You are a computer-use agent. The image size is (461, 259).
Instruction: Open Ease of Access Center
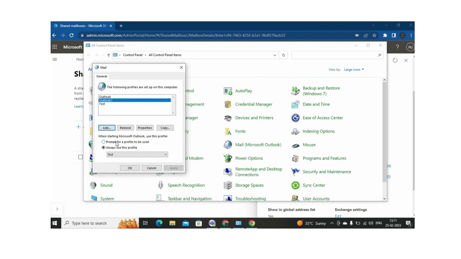[x=317, y=118]
